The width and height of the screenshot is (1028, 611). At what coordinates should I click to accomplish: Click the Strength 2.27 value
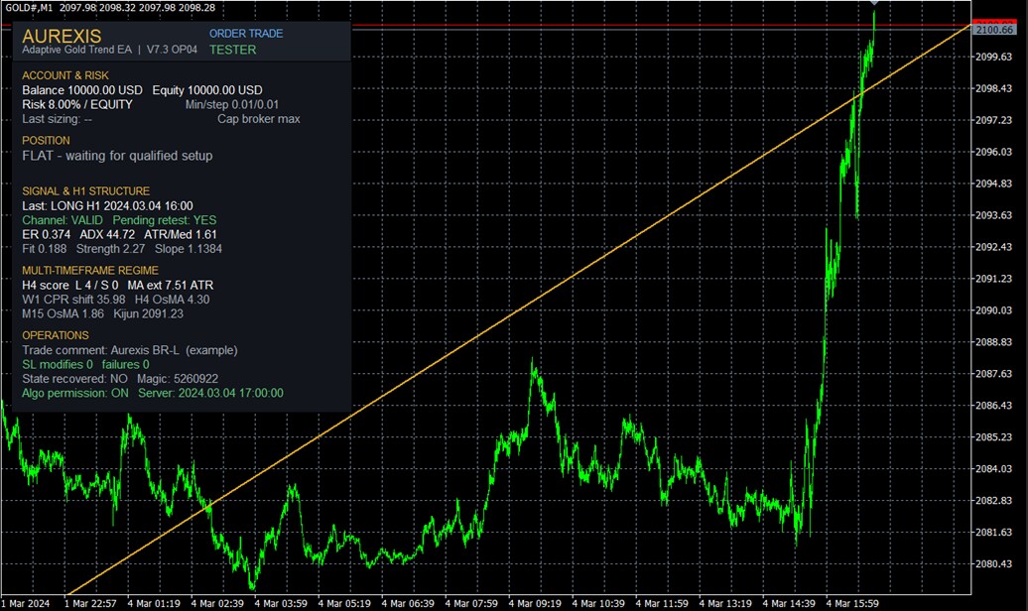pyautogui.click(x=110, y=249)
